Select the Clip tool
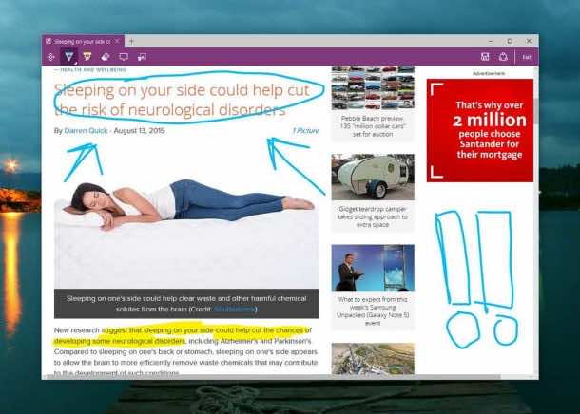The height and width of the screenshot is (414, 580). 142,57
